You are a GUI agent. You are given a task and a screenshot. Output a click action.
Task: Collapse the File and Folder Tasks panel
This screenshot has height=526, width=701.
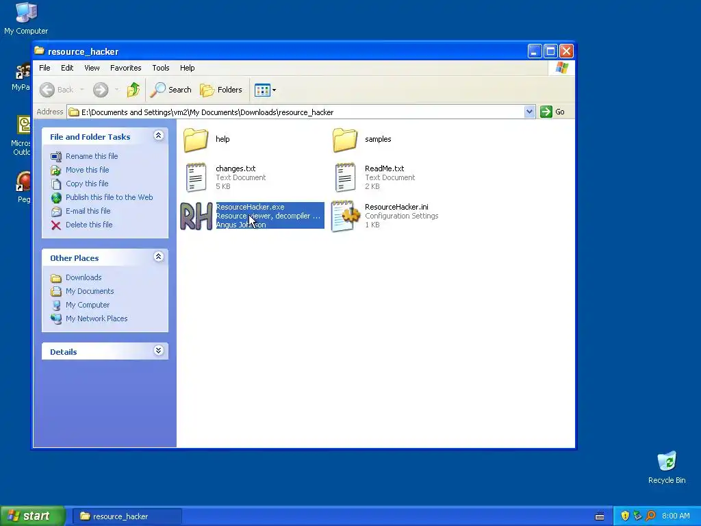(158, 136)
